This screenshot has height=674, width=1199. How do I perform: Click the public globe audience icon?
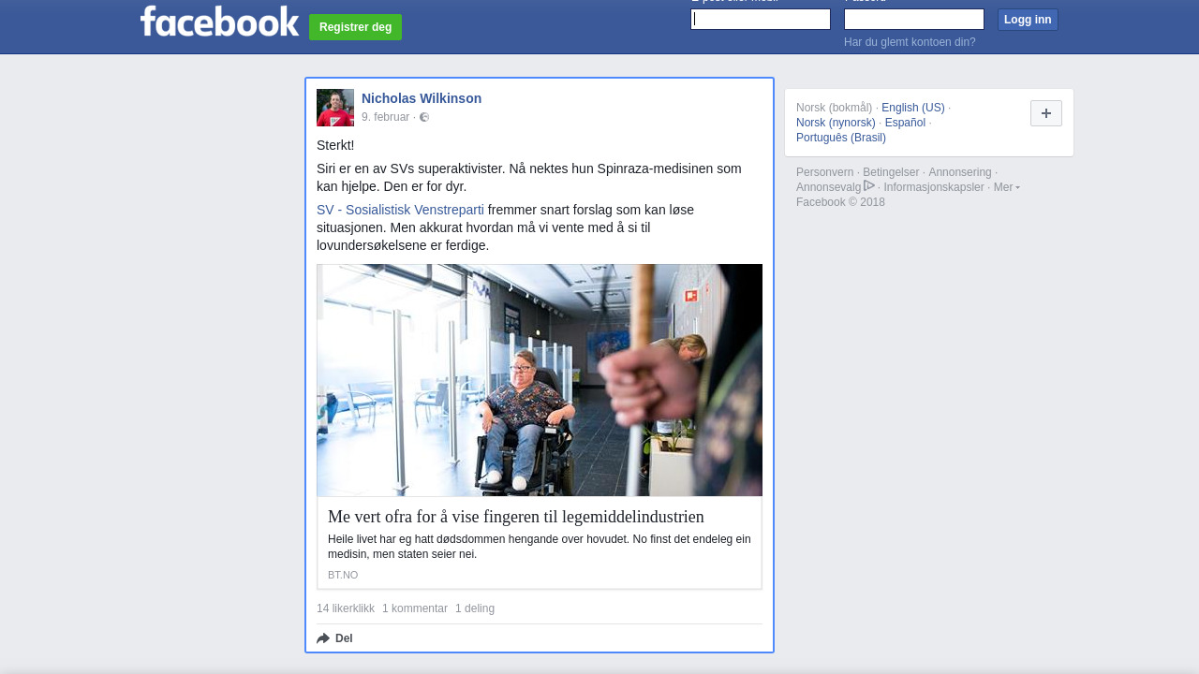(x=424, y=117)
